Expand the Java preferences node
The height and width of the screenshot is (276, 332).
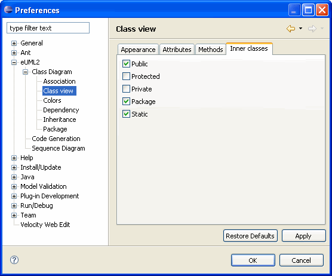[x=14, y=177]
